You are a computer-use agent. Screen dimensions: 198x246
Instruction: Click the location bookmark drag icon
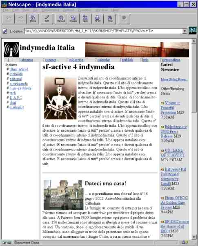5,31
